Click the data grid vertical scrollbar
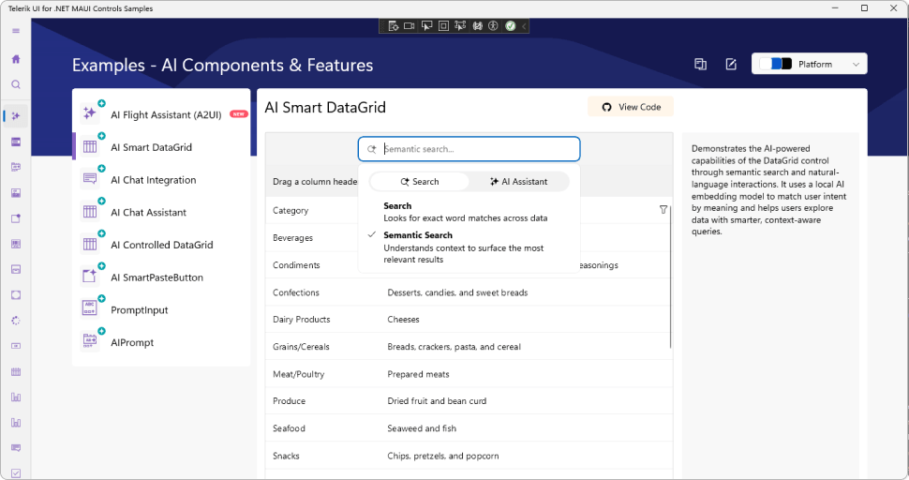 671,277
